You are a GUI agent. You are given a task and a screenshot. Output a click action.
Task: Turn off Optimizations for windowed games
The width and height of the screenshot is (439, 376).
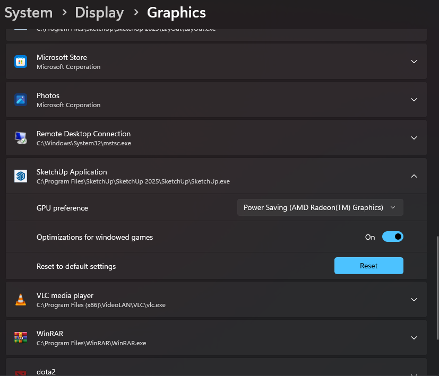(x=392, y=237)
